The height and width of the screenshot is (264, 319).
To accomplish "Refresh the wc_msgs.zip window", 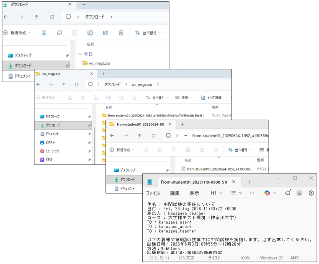I will point(77,84).
